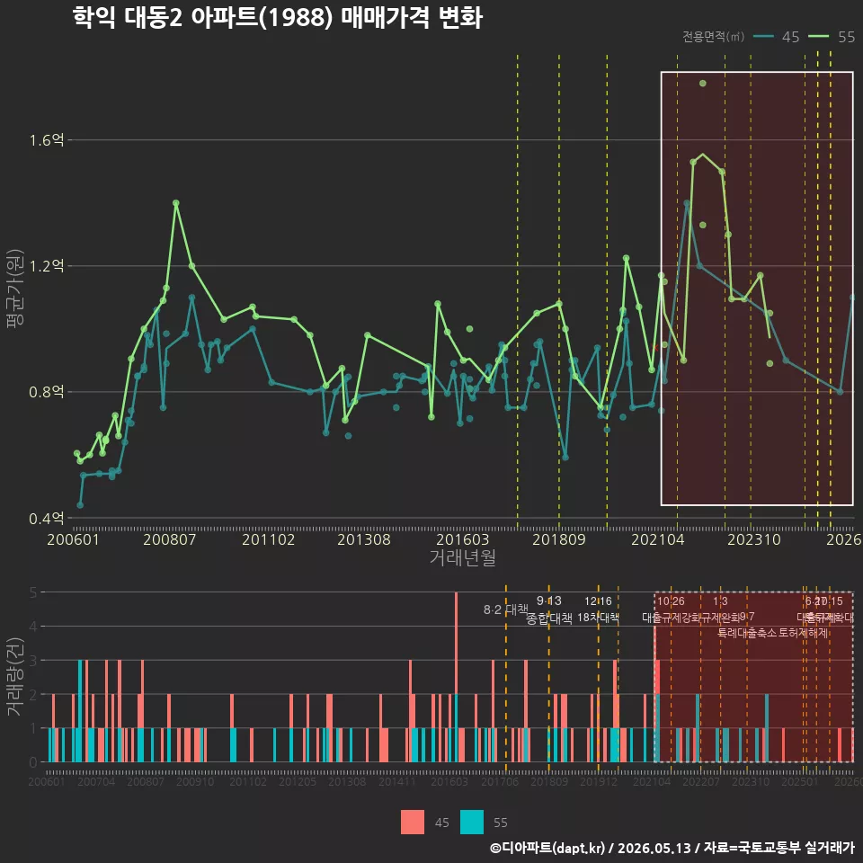Click the 거래년월 axis title

pos(462,557)
